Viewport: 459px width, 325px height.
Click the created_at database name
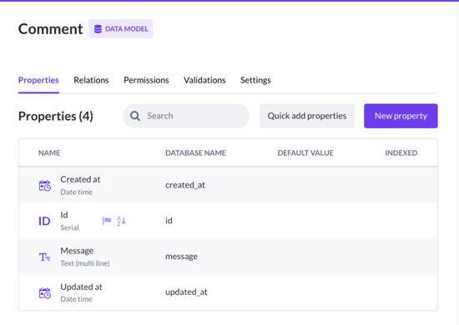pyautogui.click(x=185, y=185)
